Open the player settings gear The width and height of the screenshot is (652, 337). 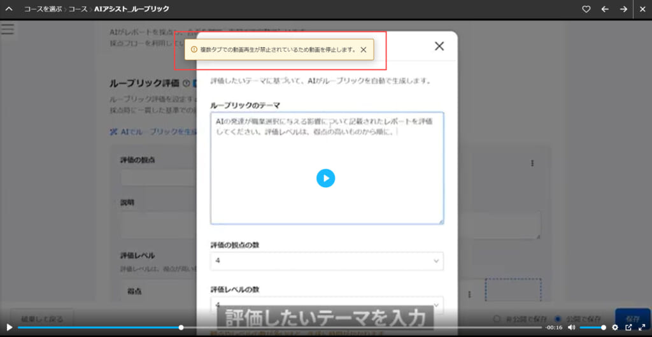[615, 327]
